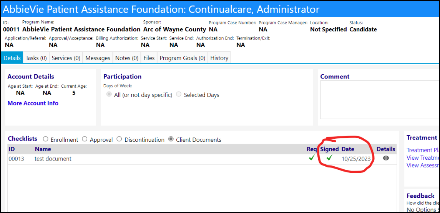The height and width of the screenshot is (213, 440).
Task: Click the Current Age value 5
Action: (74, 93)
